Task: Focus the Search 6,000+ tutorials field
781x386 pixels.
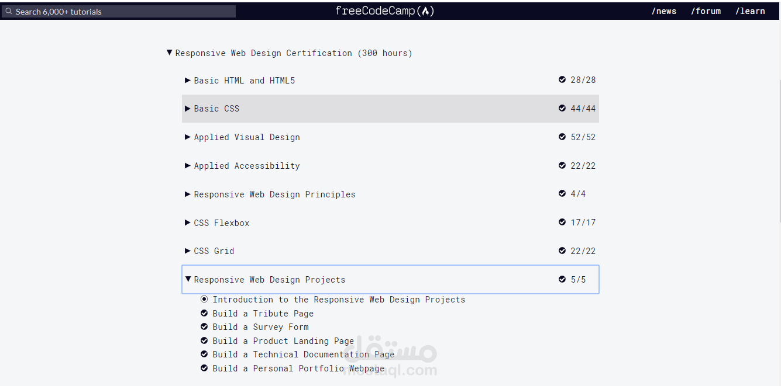Action: tap(123, 12)
